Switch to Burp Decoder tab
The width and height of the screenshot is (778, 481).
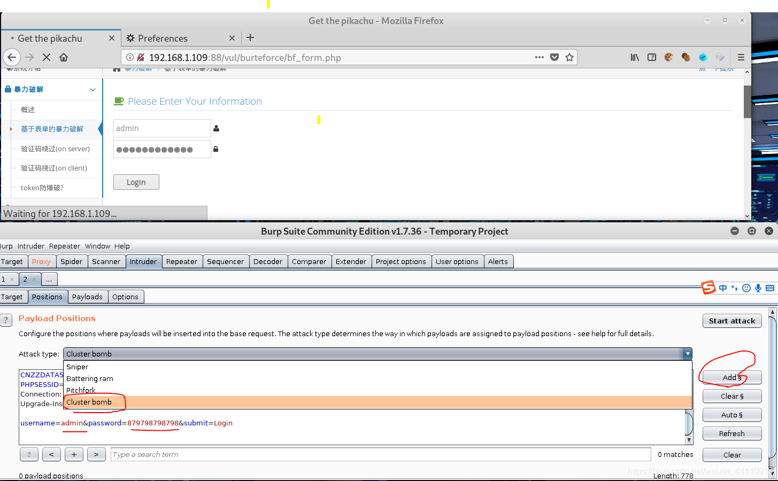click(268, 261)
